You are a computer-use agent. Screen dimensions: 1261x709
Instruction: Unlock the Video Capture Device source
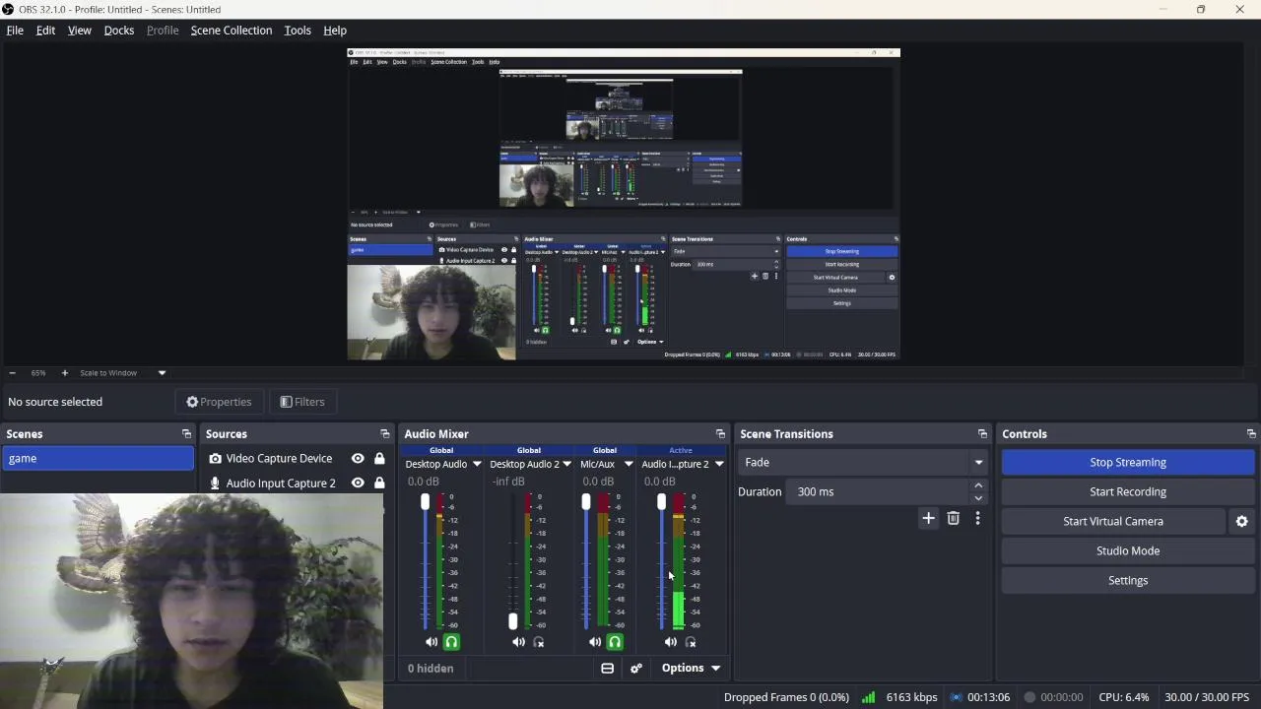point(379,459)
